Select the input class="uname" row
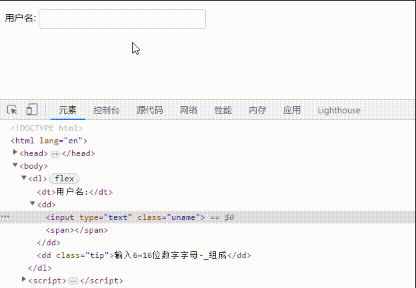 point(208,217)
